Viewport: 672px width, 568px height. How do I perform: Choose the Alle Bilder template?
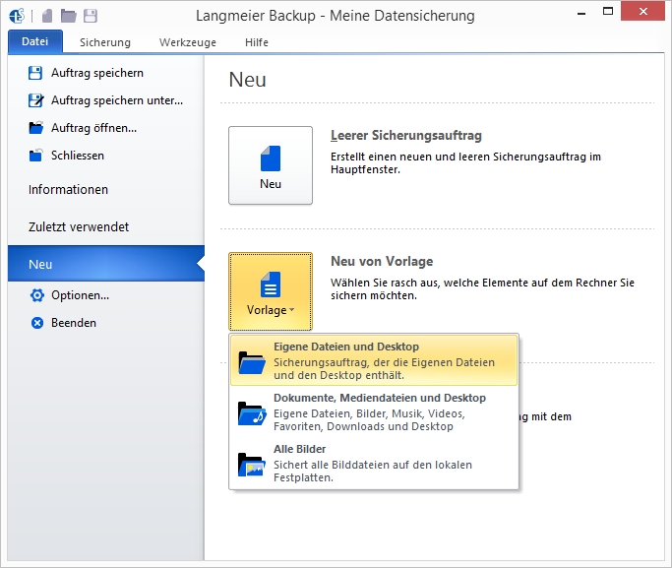coord(374,463)
